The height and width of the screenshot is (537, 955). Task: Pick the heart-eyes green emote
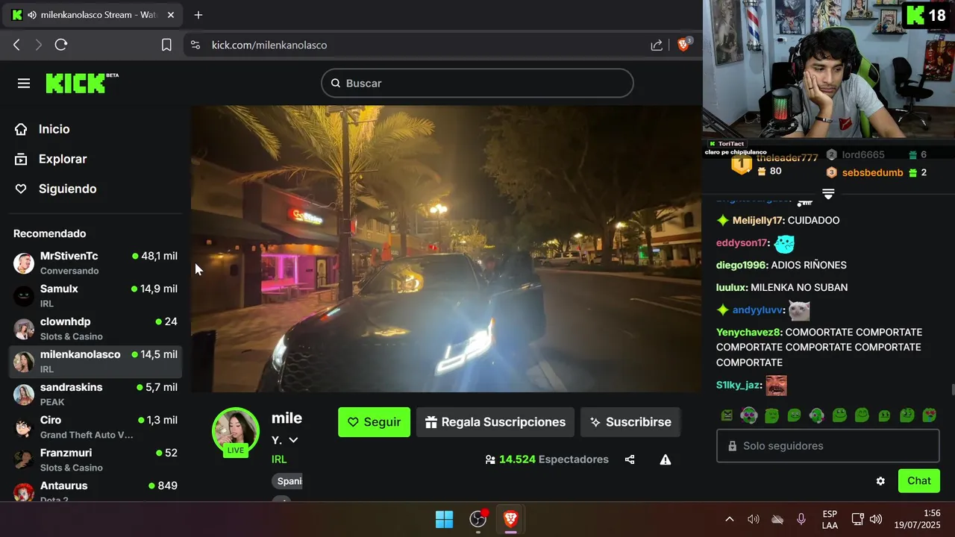coord(930,415)
